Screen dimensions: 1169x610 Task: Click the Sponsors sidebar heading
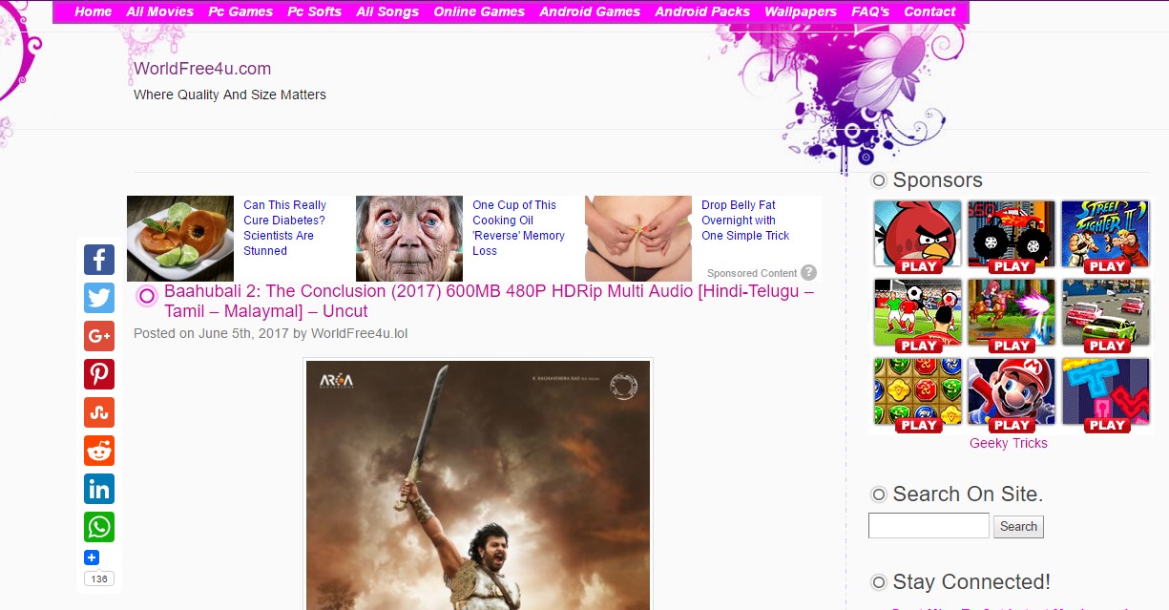coord(937,180)
